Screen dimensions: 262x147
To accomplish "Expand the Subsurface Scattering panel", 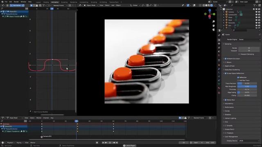I will 232,70.
